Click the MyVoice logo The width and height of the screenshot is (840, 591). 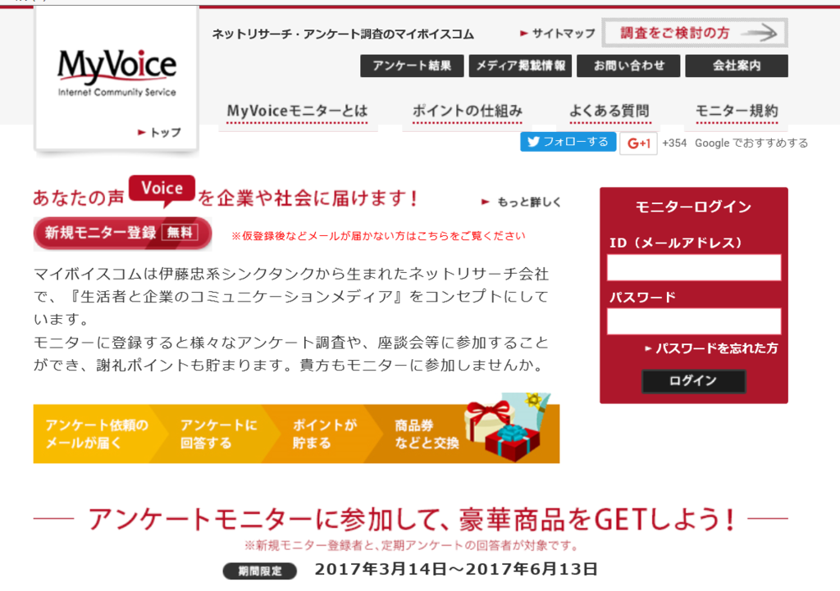point(116,73)
